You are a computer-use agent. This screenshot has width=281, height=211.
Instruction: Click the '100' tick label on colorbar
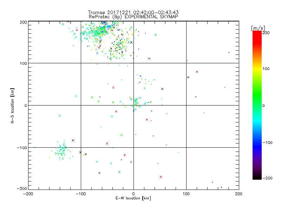point(266,69)
